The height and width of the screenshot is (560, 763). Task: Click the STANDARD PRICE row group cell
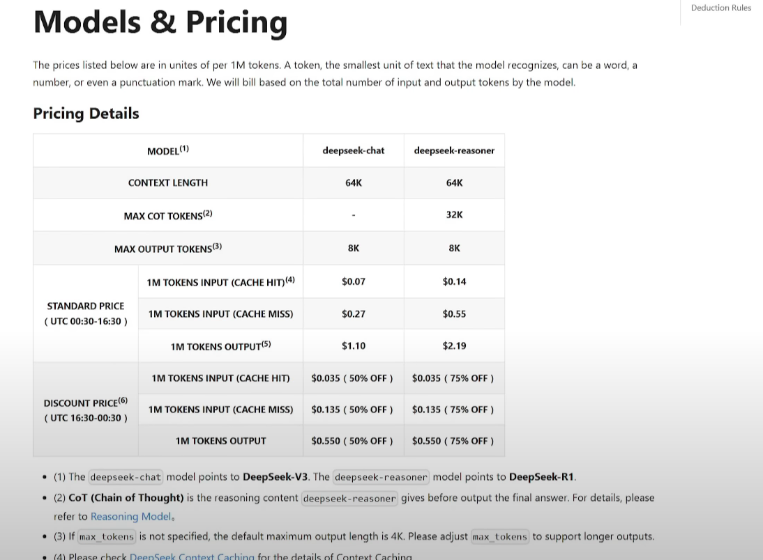tap(86, 313)
